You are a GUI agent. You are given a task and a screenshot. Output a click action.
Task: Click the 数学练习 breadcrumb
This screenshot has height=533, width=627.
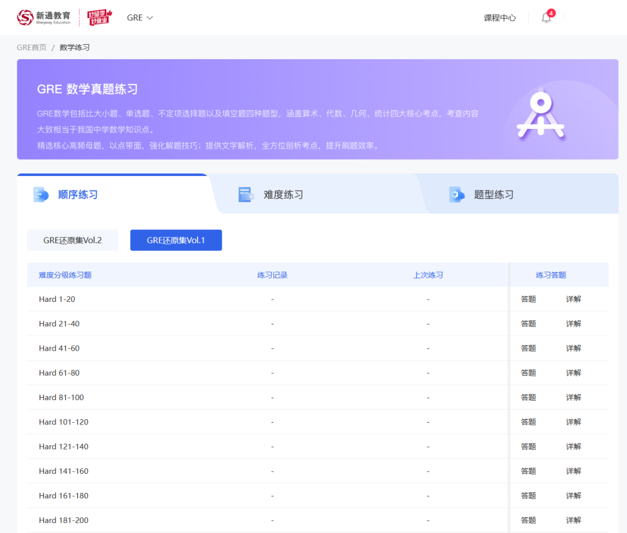75,48
